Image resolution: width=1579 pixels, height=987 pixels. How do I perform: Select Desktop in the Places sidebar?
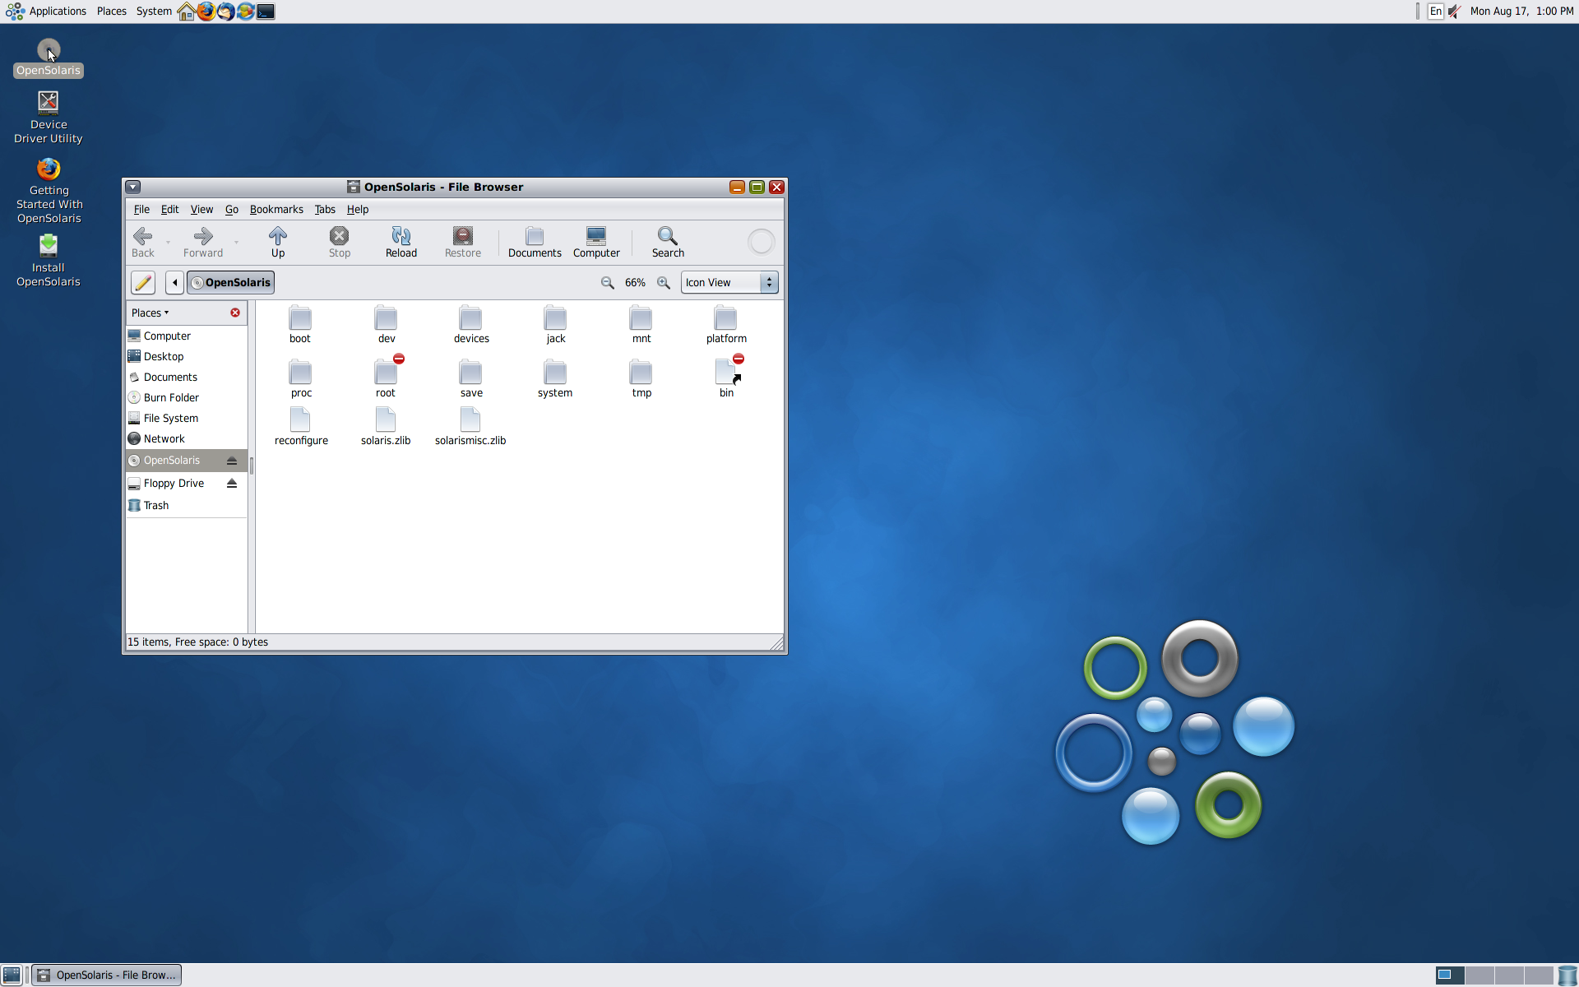coord(187,356)
